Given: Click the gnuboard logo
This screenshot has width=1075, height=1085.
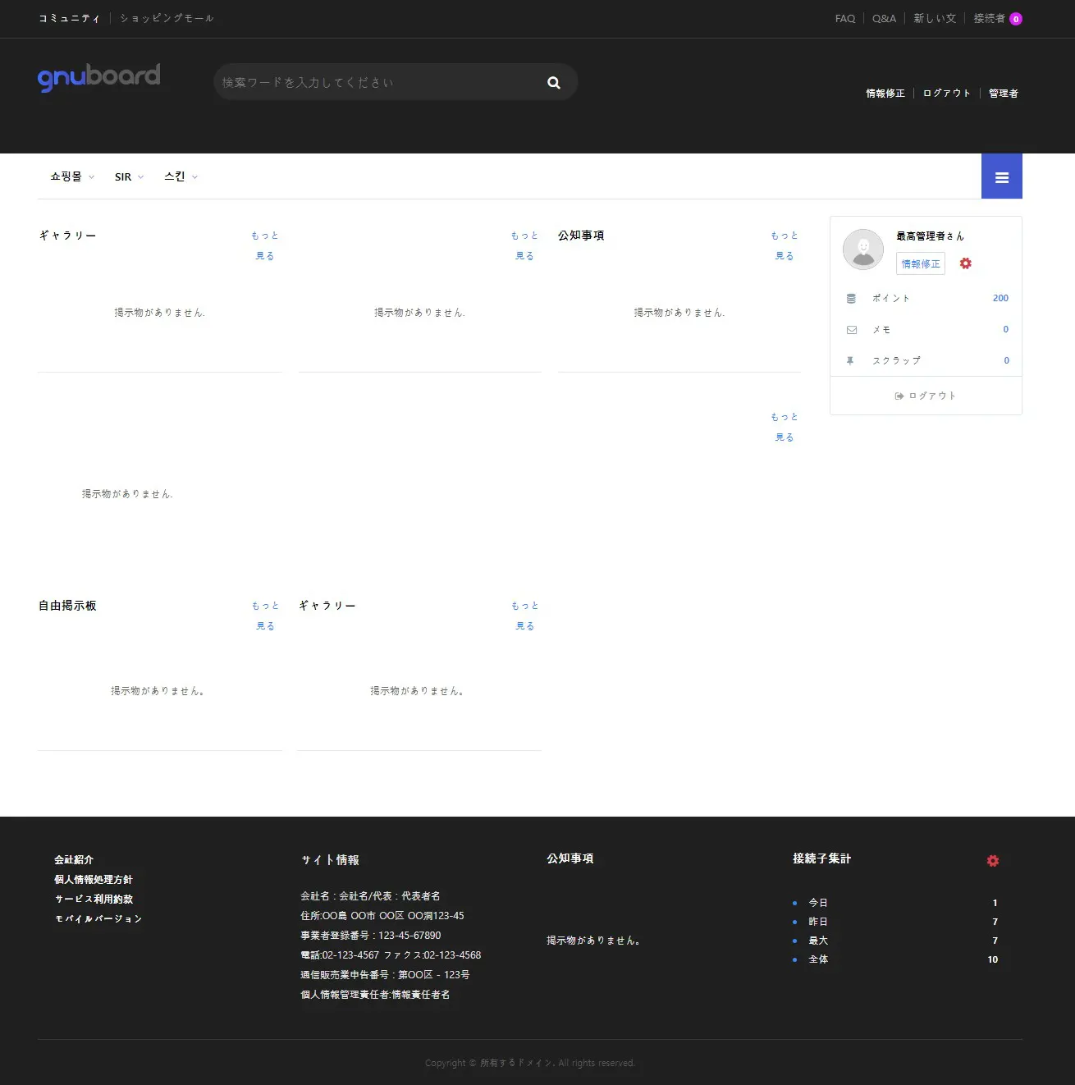Looking at the screenshot, I should [99, 78].
